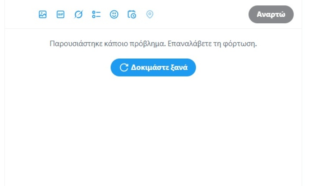The width and height of the screenshot is (316, 186).
Task: Start a poll from the compose toolbar
Action: pos(96,14)
